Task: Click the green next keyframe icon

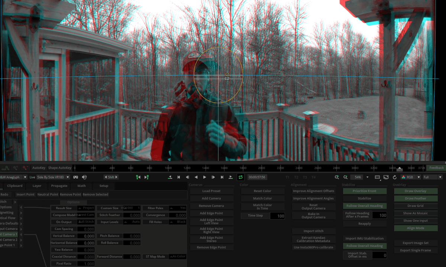Action: (147, 177)
